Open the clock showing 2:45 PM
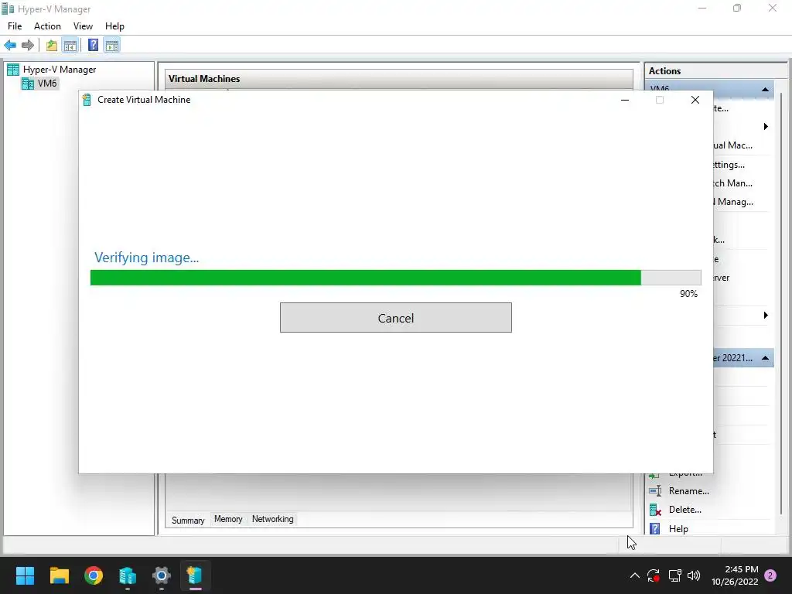This screenshot has width=792, height=594. (x=735, y=575)
